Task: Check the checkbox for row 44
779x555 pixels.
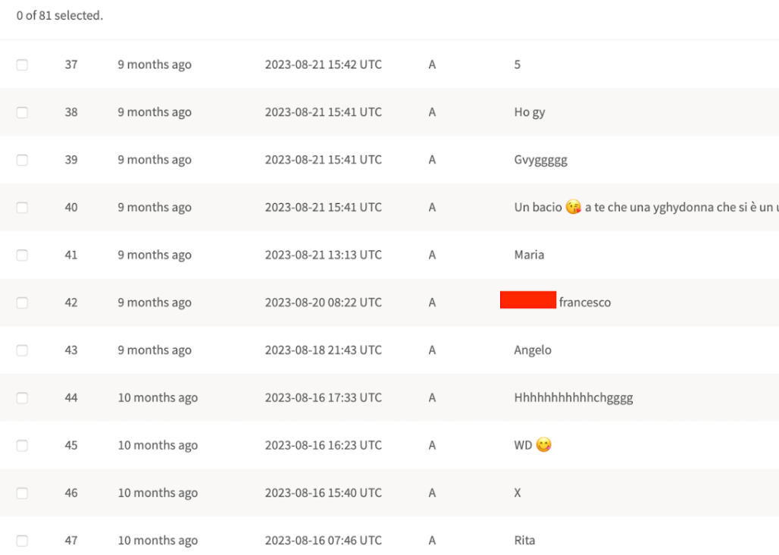Action: coord(22,397)
